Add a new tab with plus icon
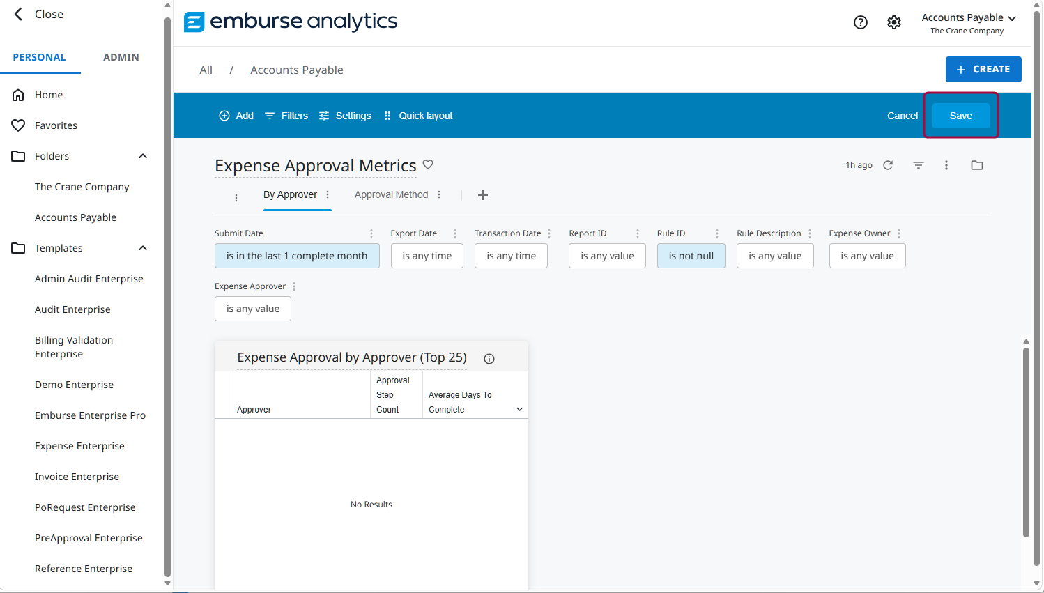The height and width of the screenshot is (593, 1044). click(483, 195)
